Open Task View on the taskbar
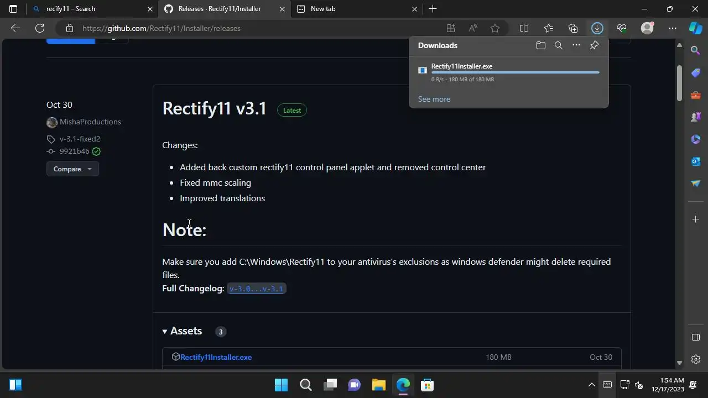This screenshot has width=708, height=398. coord(330,385)
